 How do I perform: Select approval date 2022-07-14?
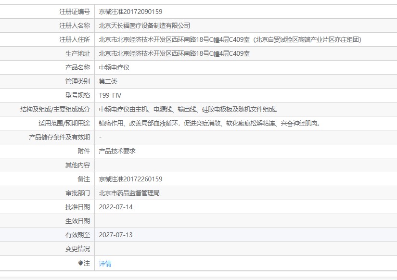click(x=115, y=207)
